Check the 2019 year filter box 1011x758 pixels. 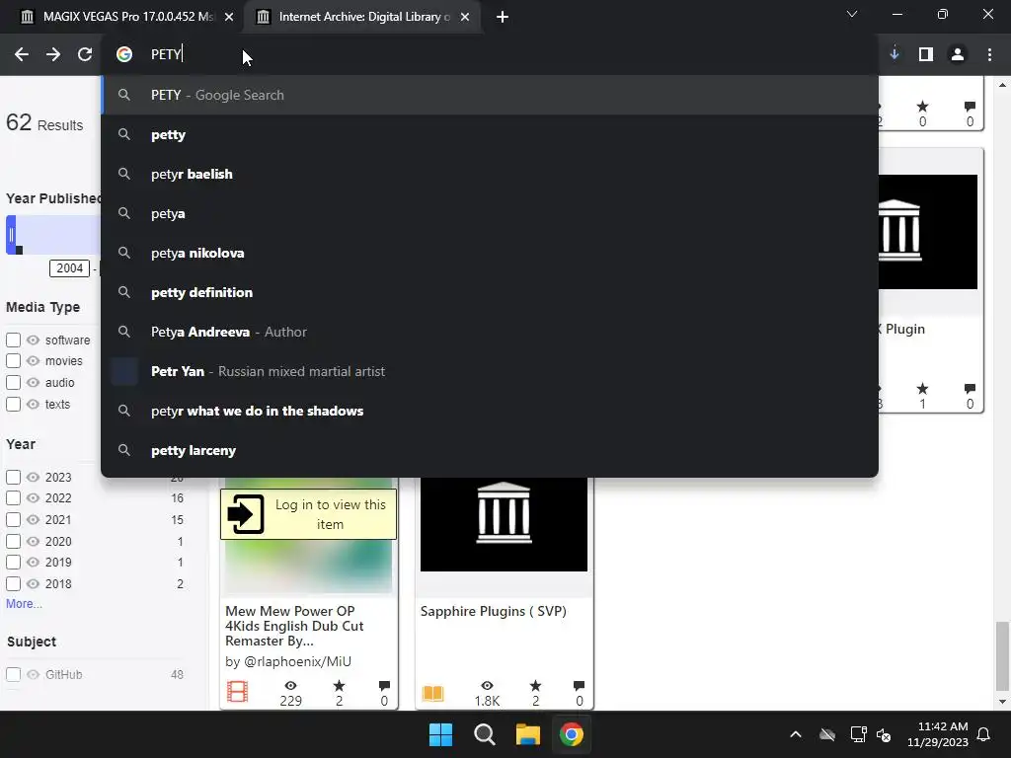[13, 562]
